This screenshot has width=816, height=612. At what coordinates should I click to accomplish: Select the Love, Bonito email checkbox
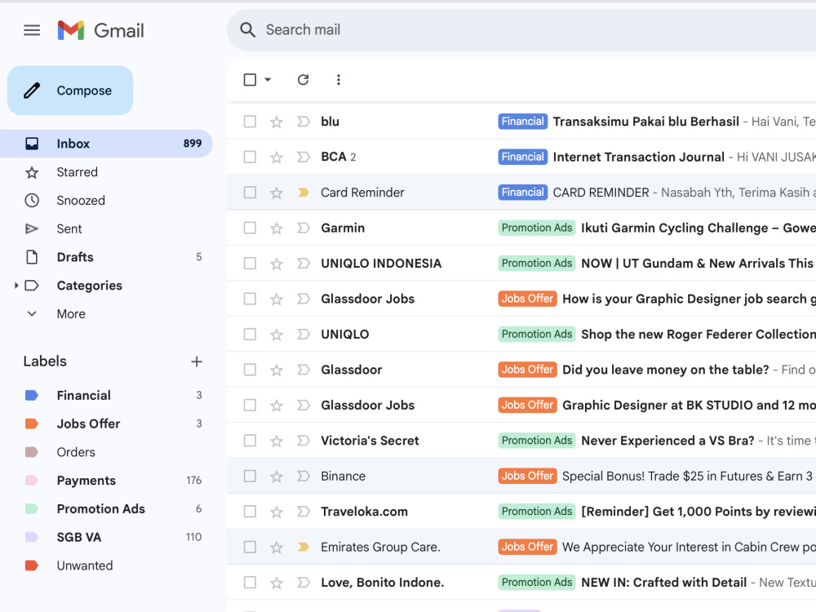pyautogui.click(x=250, y=582)
